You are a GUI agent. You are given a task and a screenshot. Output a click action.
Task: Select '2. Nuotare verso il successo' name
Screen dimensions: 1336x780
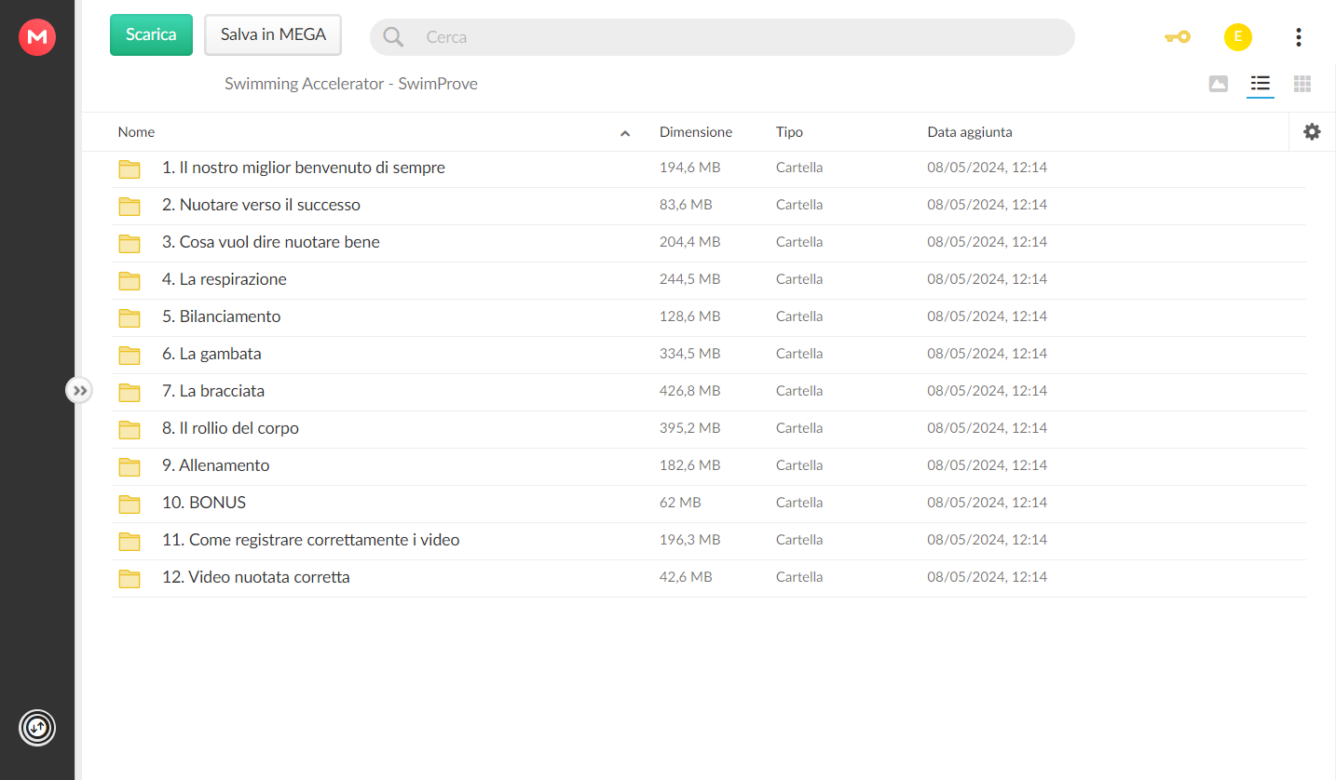(261, 205)
